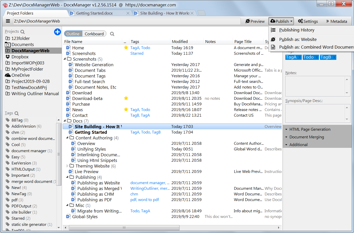Collapse the Docs (7) folder
Viewport: 354px width, 233px height.
65,121
